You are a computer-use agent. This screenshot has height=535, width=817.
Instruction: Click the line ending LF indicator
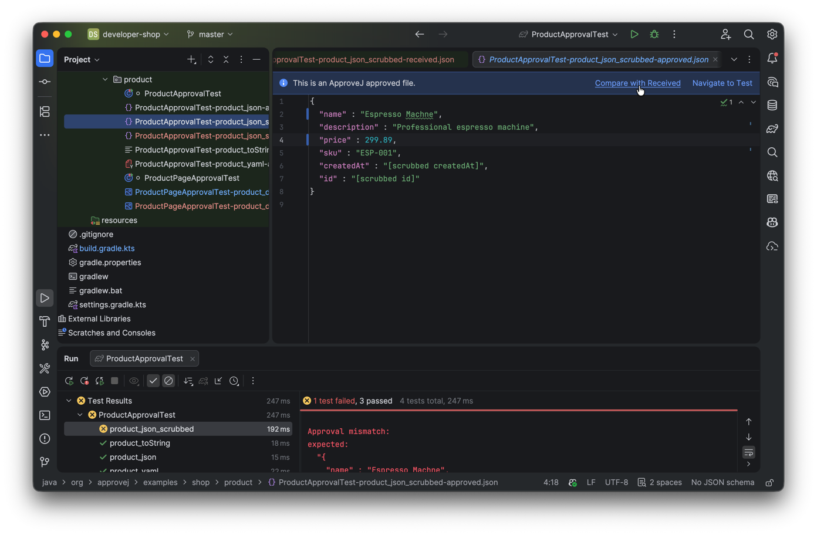coord(590,482)
